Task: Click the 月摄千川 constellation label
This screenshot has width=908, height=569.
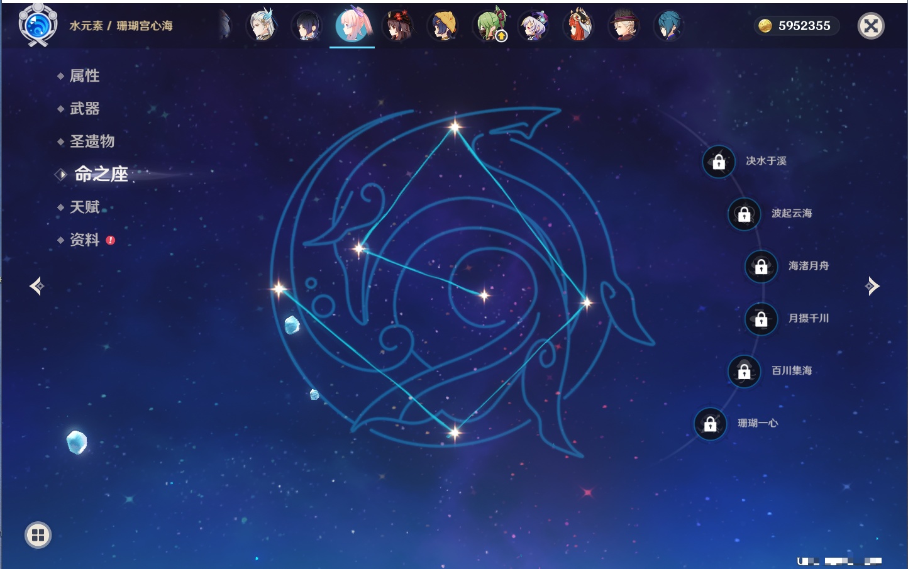Action: tap(809, 318)
